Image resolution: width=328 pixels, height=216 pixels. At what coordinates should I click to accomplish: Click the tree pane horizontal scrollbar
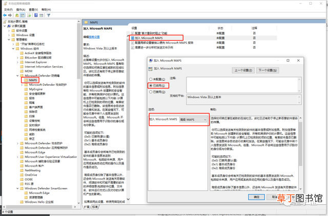tap(40, 207)
